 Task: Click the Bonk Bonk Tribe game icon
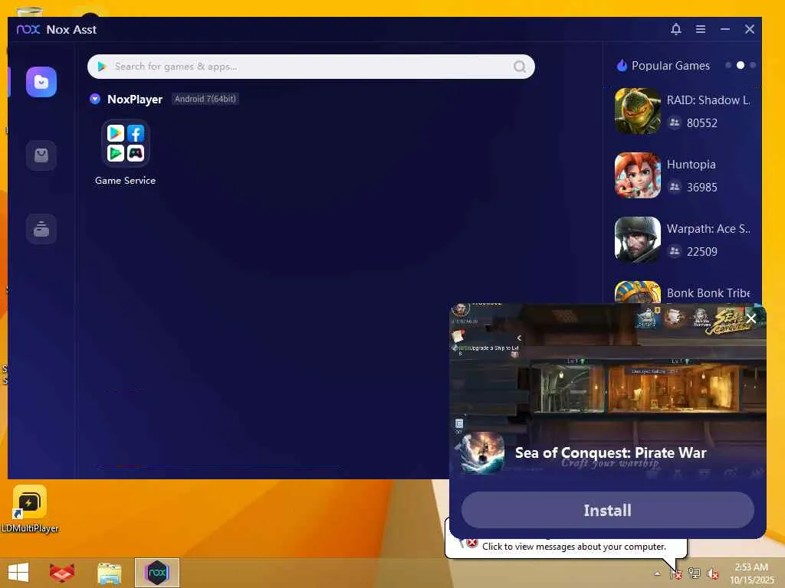pos(637,292)
